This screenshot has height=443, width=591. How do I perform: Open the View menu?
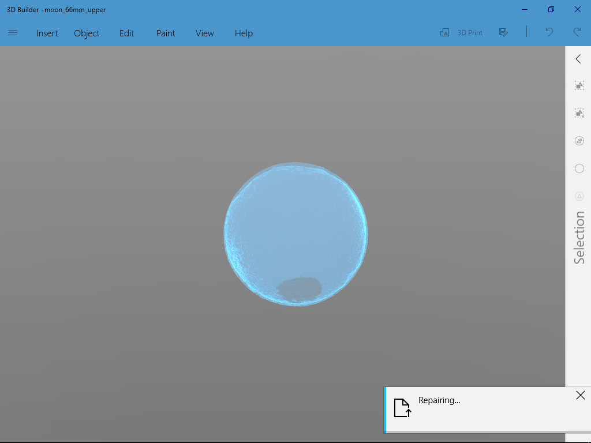click(204, 33)
